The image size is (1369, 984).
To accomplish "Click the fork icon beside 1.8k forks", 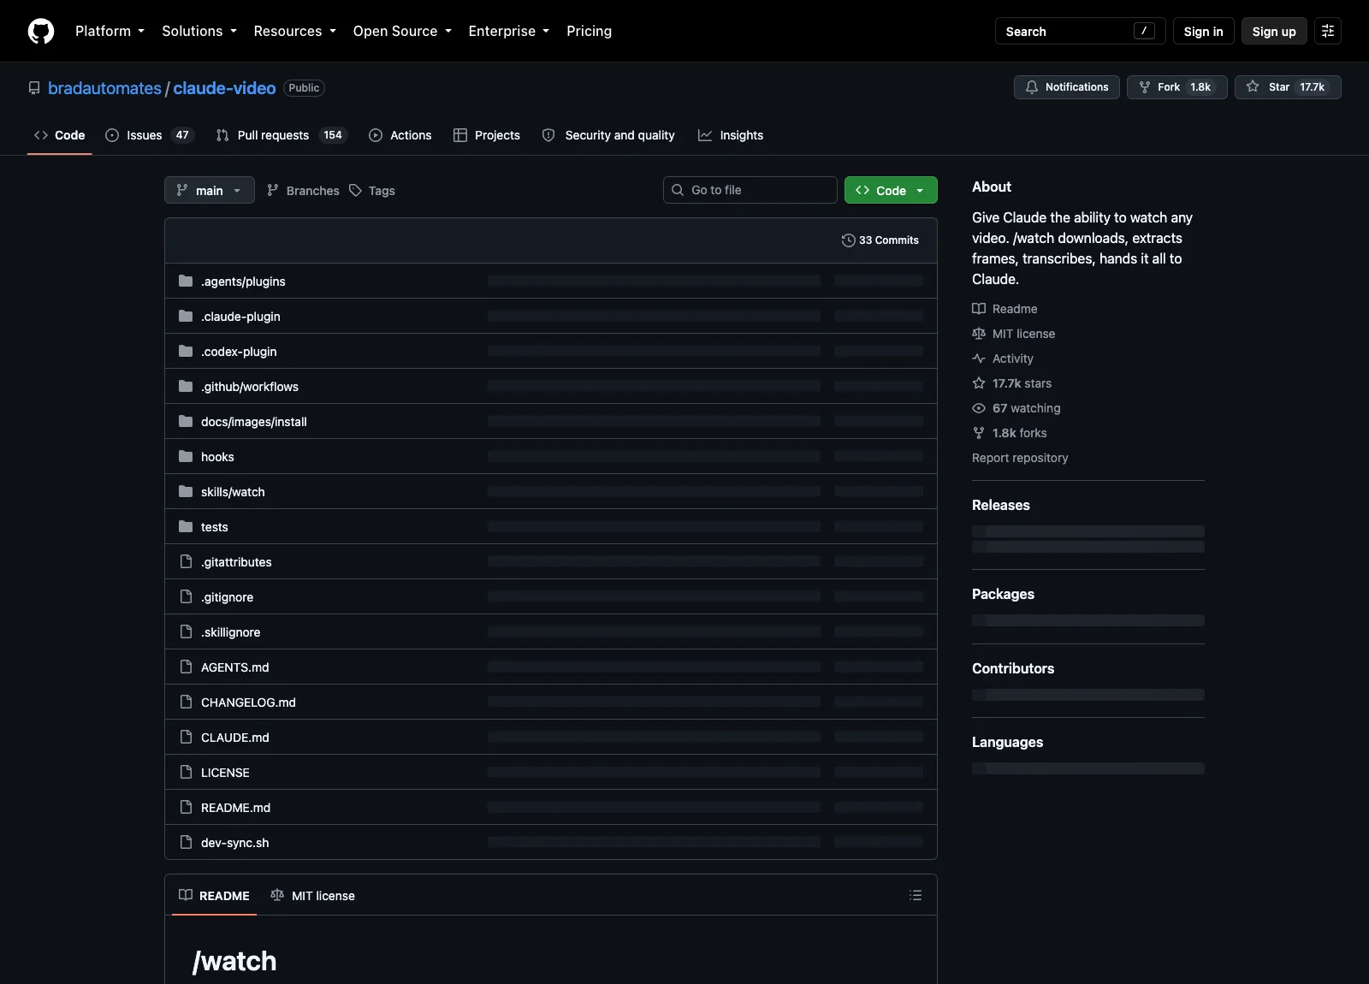I will pyautogui.click(x=979, y=433).
